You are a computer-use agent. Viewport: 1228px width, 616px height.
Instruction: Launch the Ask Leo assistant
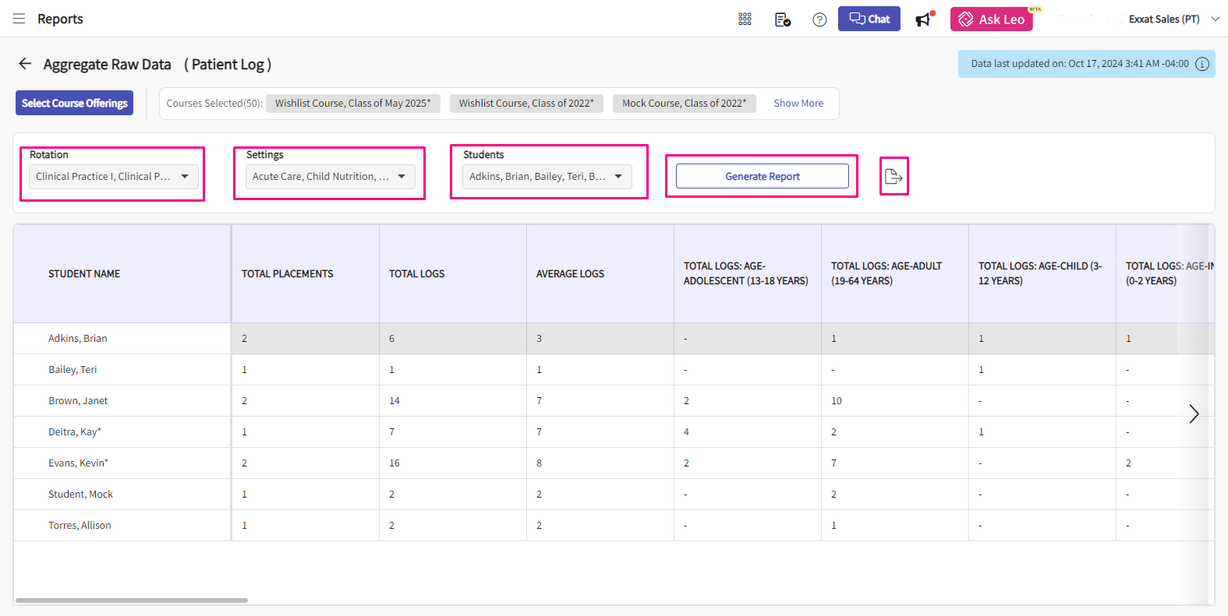click(x=991, y=19)
